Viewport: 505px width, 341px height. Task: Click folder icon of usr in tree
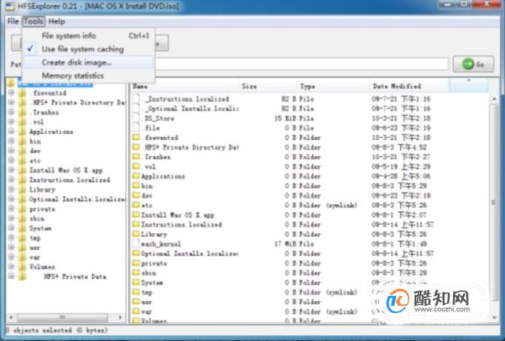22,247
